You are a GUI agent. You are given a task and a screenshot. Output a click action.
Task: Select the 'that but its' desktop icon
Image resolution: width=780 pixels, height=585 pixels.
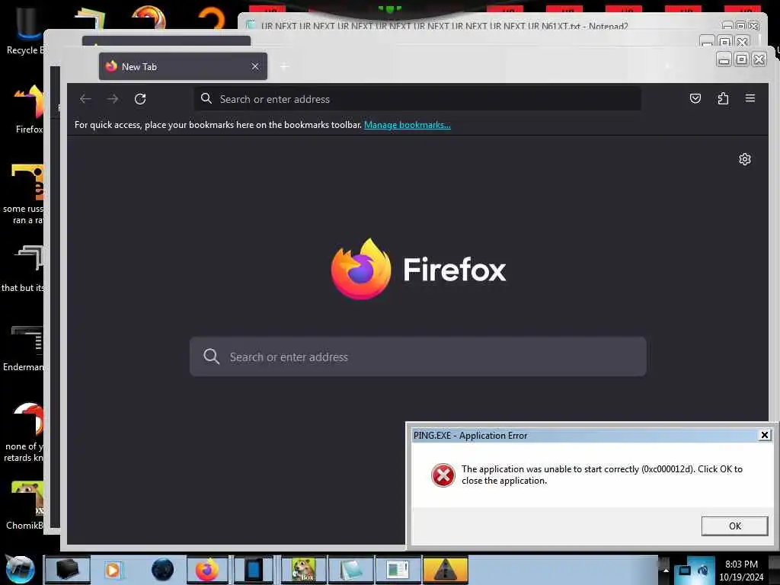coord(23,269)
